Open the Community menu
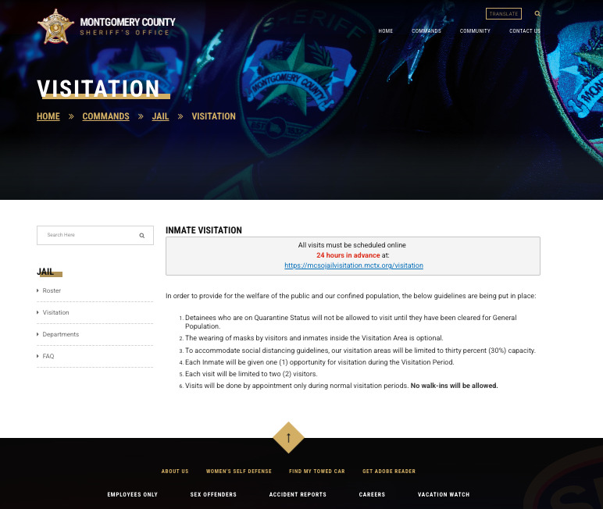 coord(475,31)
